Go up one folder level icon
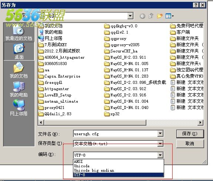The image size is (213, 181). point(151,16)
